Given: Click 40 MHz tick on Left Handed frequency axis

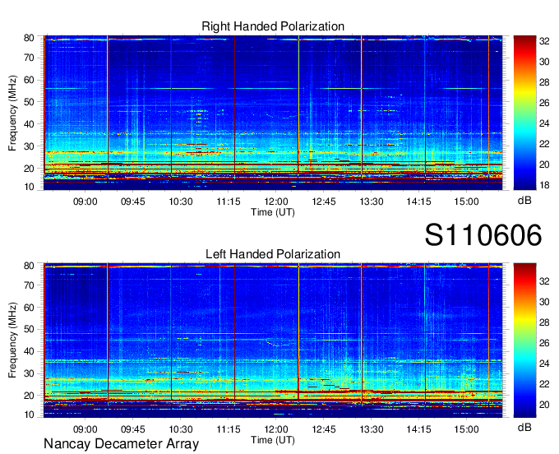Looking at the screenshot, I should pos(30,352).
